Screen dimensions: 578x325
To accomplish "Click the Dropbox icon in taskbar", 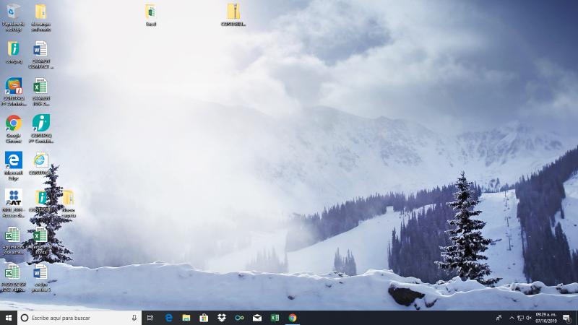I will [221, 318].
